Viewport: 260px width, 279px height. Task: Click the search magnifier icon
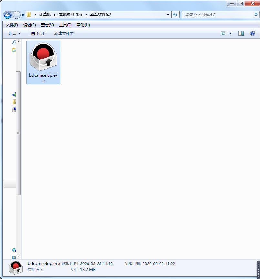[x=255, y=15]
